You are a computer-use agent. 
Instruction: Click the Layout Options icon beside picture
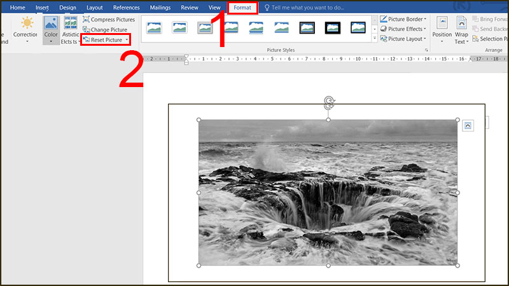click(468, 126)
